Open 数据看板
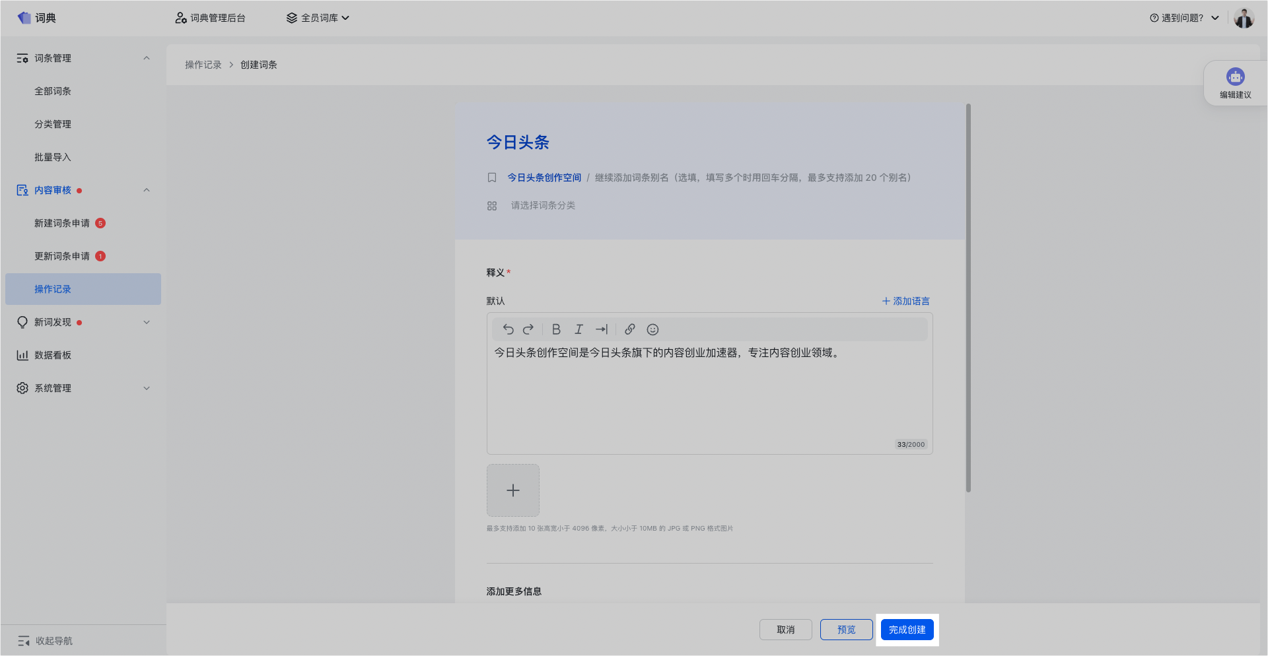Screen dimensions: 1268x656 53,355
